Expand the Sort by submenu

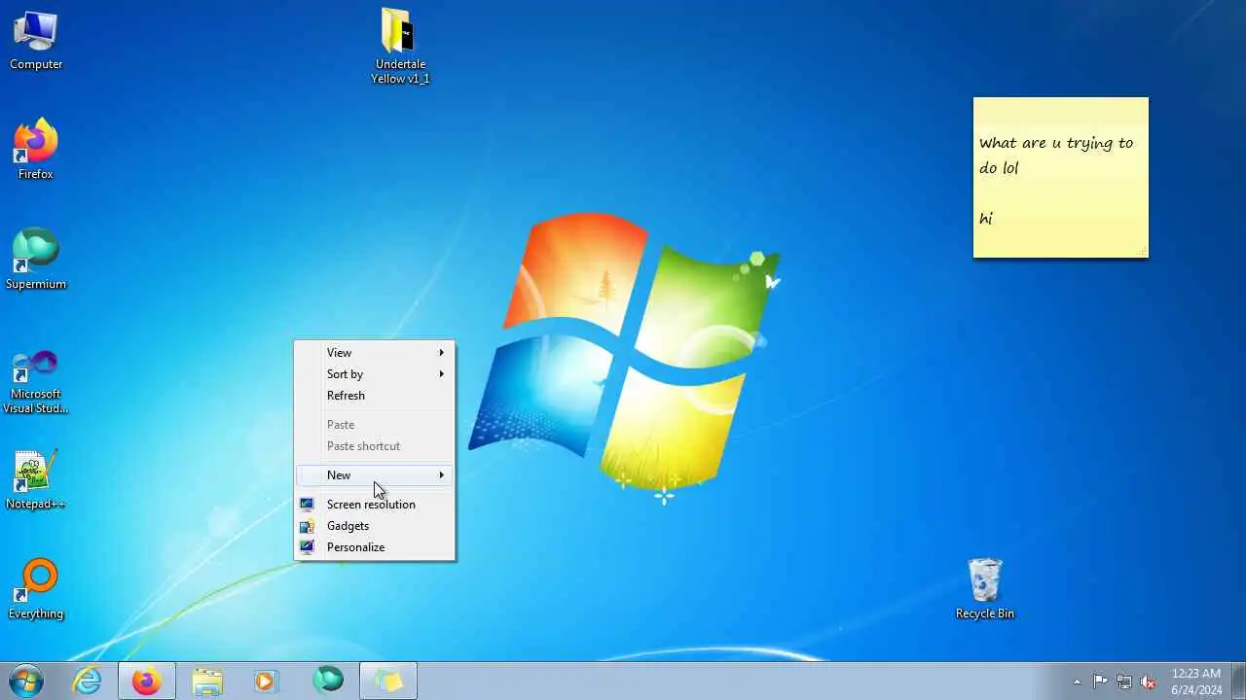point(375,374)
